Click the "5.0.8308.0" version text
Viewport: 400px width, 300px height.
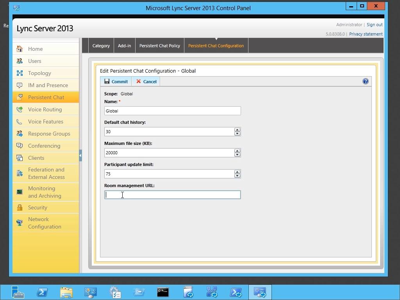pyautogui.click(x=335, y=34)
